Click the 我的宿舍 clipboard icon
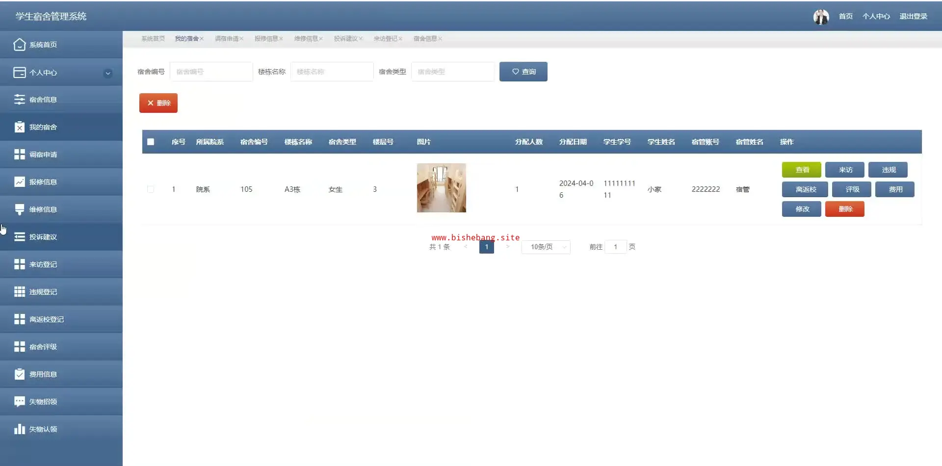 [x=19, y=127]
